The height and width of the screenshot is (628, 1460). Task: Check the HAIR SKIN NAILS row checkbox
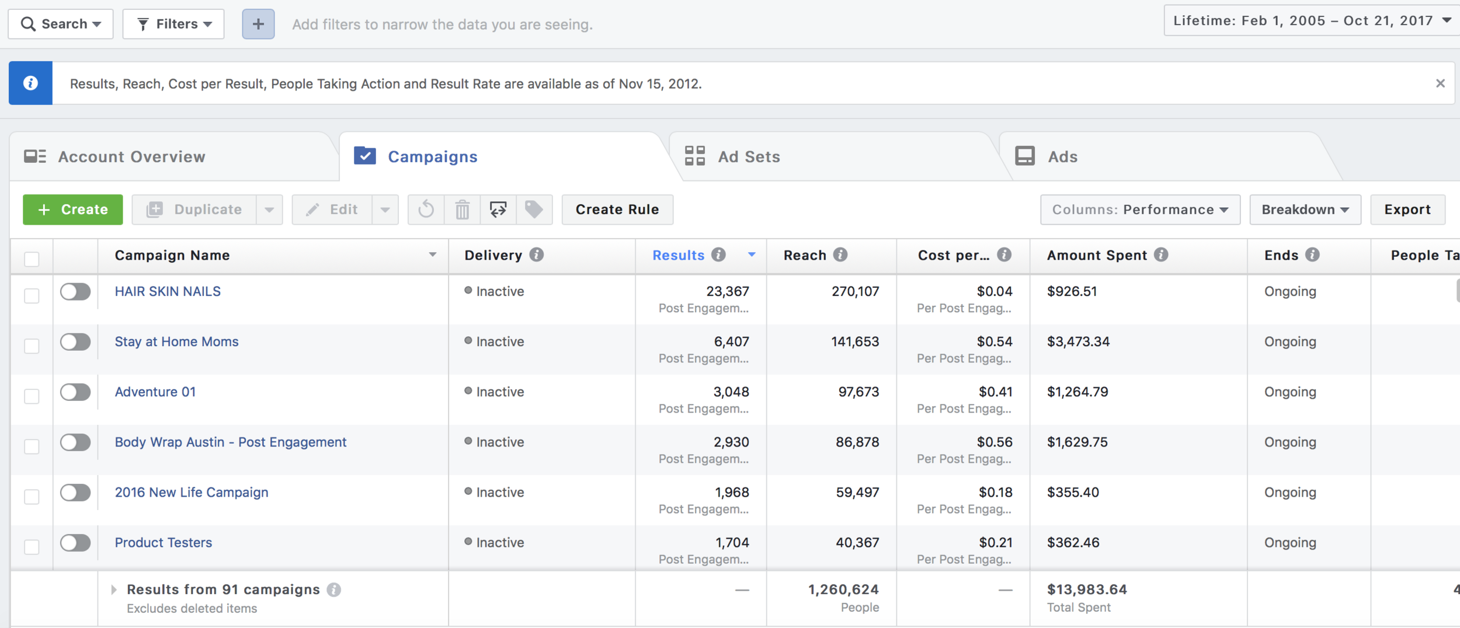click(x=32, y=295)
